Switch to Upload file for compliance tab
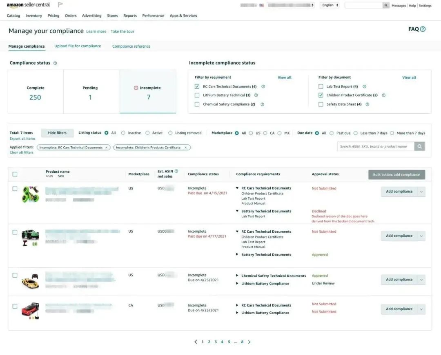The image size is (441, 355). pos(78,46)
